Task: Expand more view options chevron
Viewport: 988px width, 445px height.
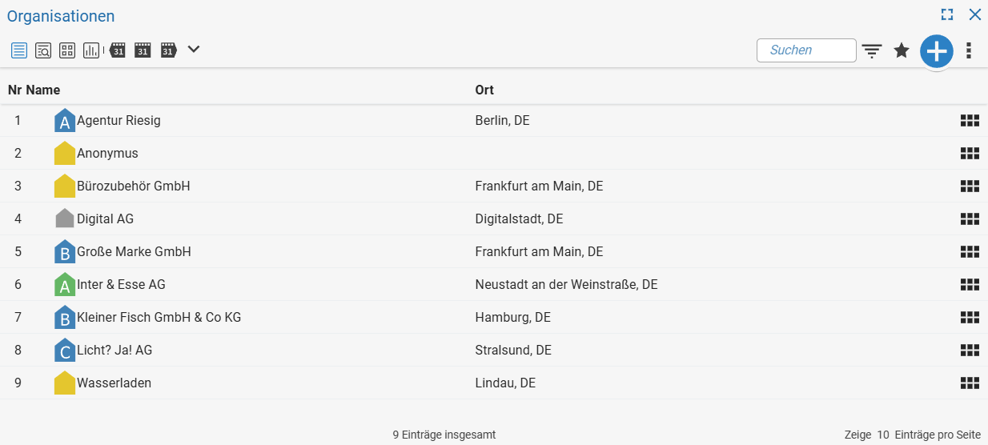Action: point(193,50)
